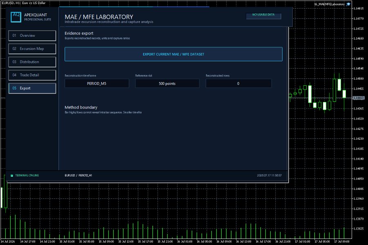Click TERMINAL ONLINE status label
Viewport: 368px width, 245px height.
27,175
